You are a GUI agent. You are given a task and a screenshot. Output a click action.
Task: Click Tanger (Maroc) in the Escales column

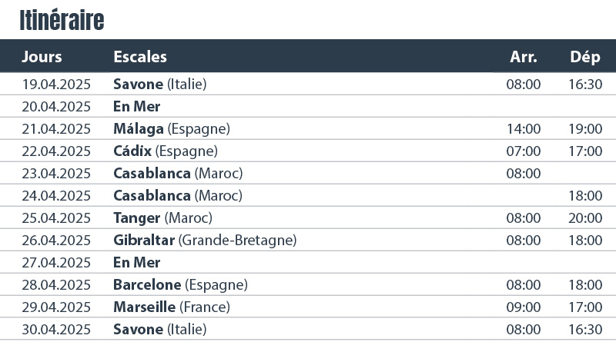162,217
